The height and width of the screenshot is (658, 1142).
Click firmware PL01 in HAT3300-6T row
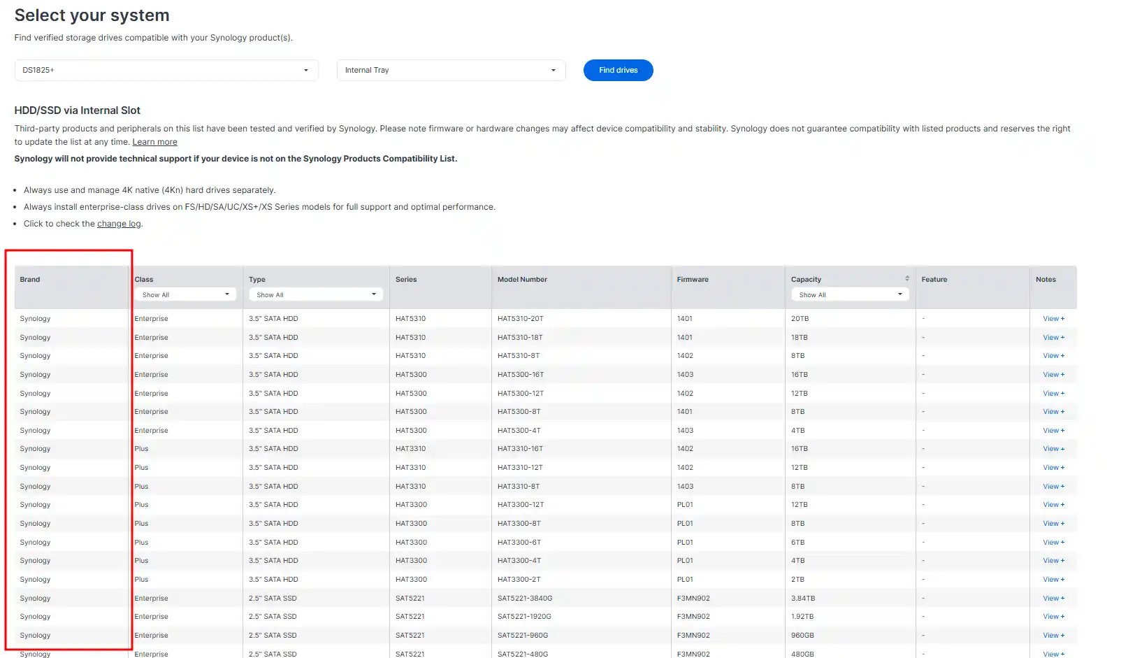[x=685, y=543]
